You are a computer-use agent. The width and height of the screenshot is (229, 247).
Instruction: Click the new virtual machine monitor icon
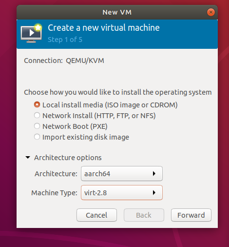pos(31,33)
